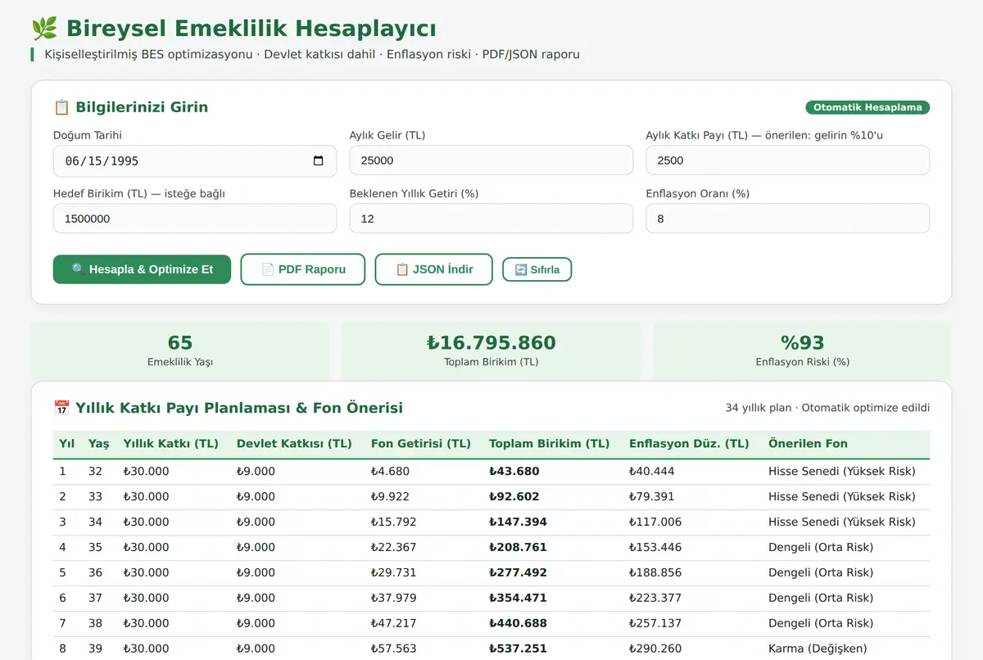Click the total savings cell ₺208.761
983x660 pixels.
(518, 548)
